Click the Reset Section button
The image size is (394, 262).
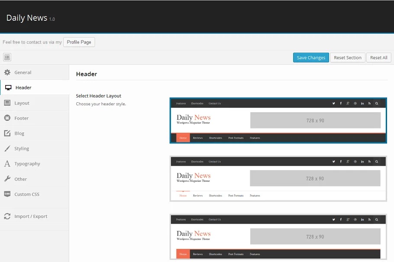[x=347, y=58]
